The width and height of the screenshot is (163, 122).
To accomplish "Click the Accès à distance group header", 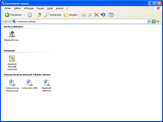I will (14, 26).
